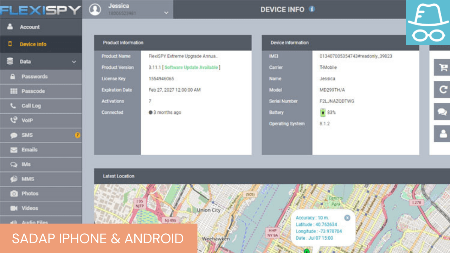Click the refresh arrow button

[442, 90]
